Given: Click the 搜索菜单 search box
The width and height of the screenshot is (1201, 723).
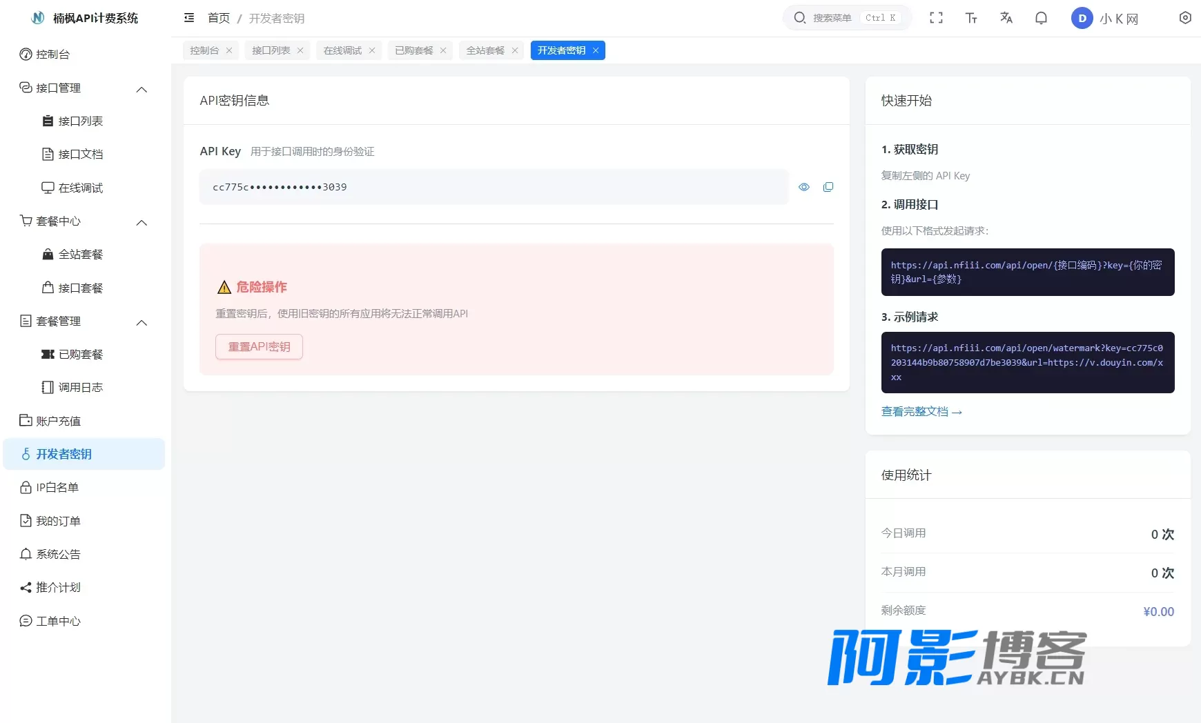Looking at the screenshot, I should coord(847,18).
